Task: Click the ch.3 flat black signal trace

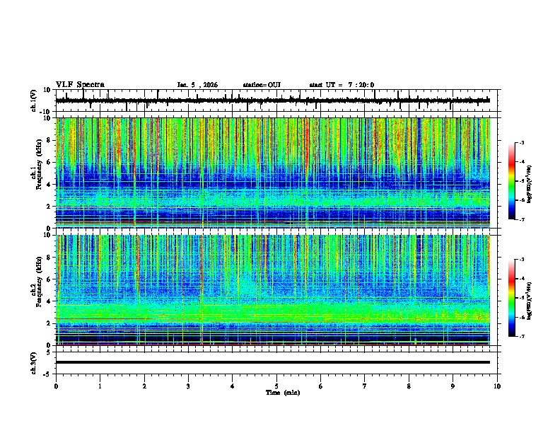Action: click(272, 362)
